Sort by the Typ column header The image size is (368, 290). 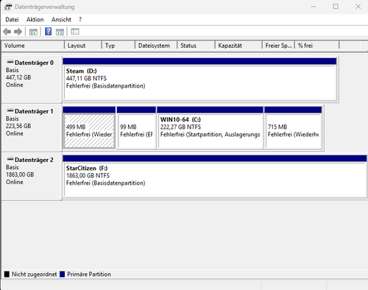118,46
